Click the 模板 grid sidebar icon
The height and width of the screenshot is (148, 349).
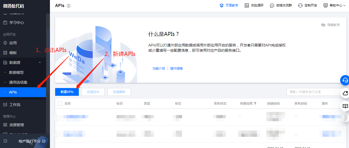[5, 53]
